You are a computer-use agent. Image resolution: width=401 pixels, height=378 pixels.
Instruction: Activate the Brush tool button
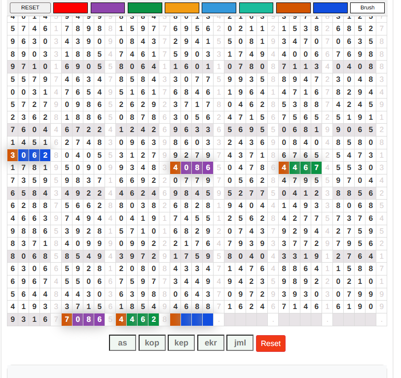click(367, 8)
